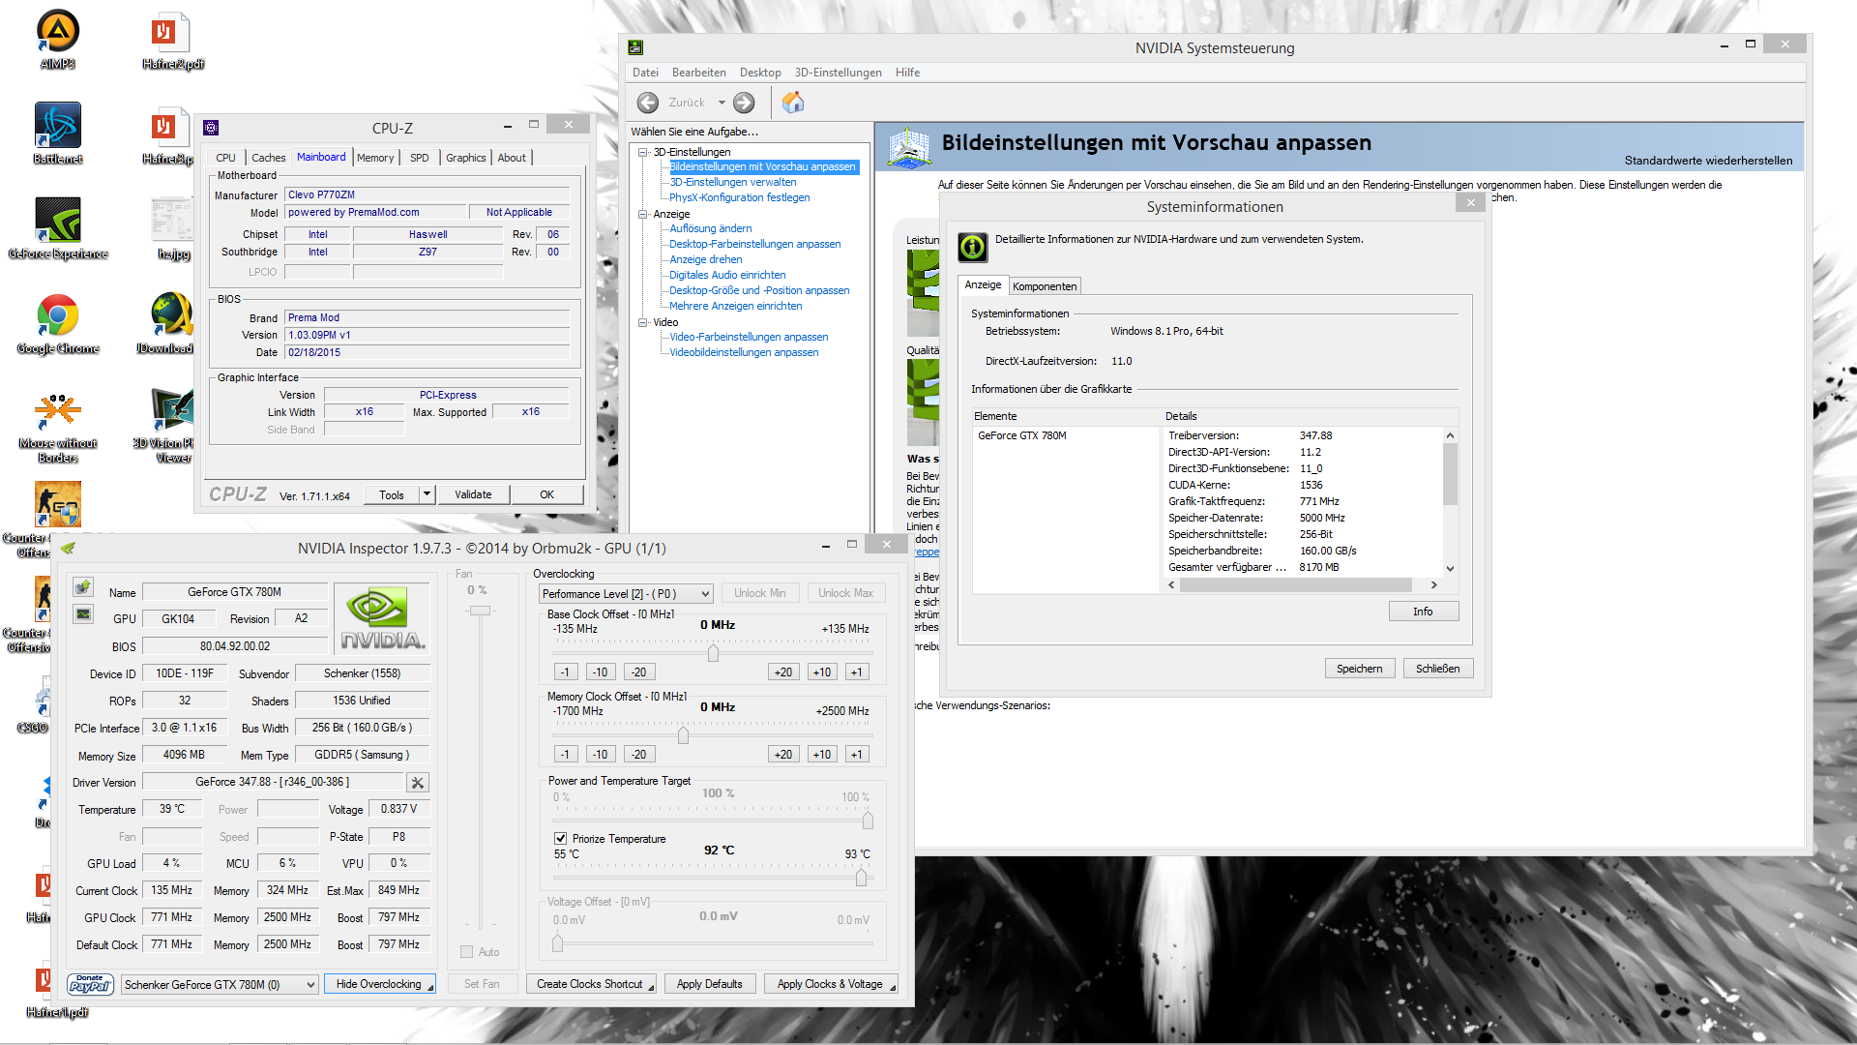This screenshot has height=1045, width=1857.
Task: Collapse the Video tree node
Action: pos(642,322)
